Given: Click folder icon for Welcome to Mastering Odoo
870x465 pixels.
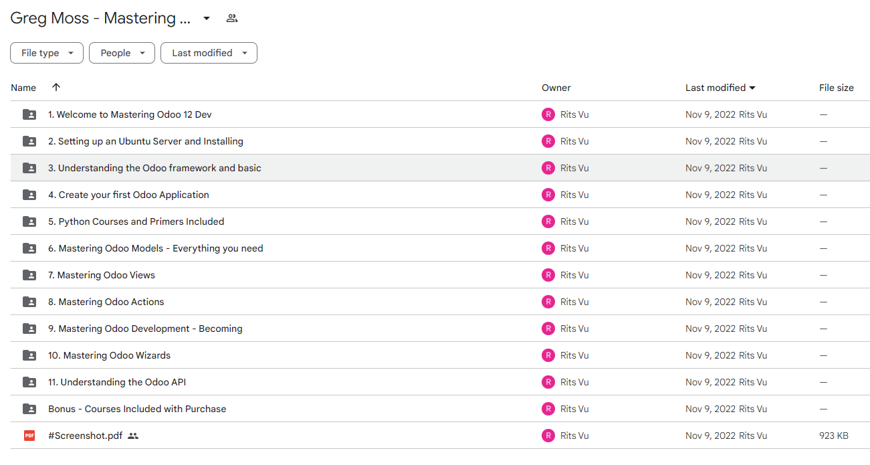Looking at the screenshot, I should click(29, 114).
